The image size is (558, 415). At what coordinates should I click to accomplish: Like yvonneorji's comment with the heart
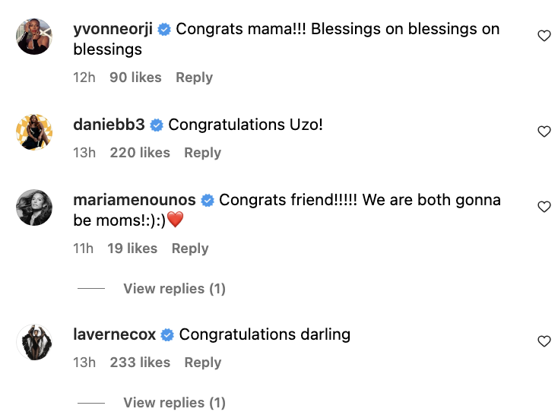point(544,36)
